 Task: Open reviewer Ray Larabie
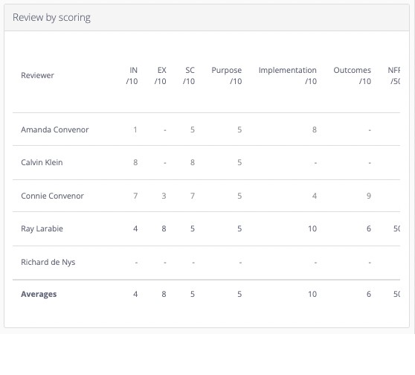point(42,228)
